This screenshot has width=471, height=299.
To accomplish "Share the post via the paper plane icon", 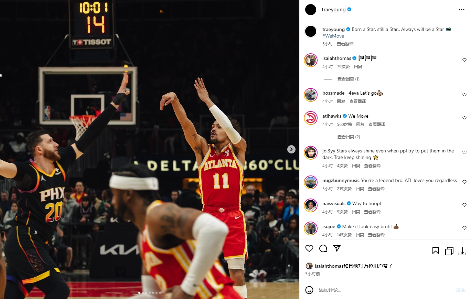I will [x=337, y=248].
